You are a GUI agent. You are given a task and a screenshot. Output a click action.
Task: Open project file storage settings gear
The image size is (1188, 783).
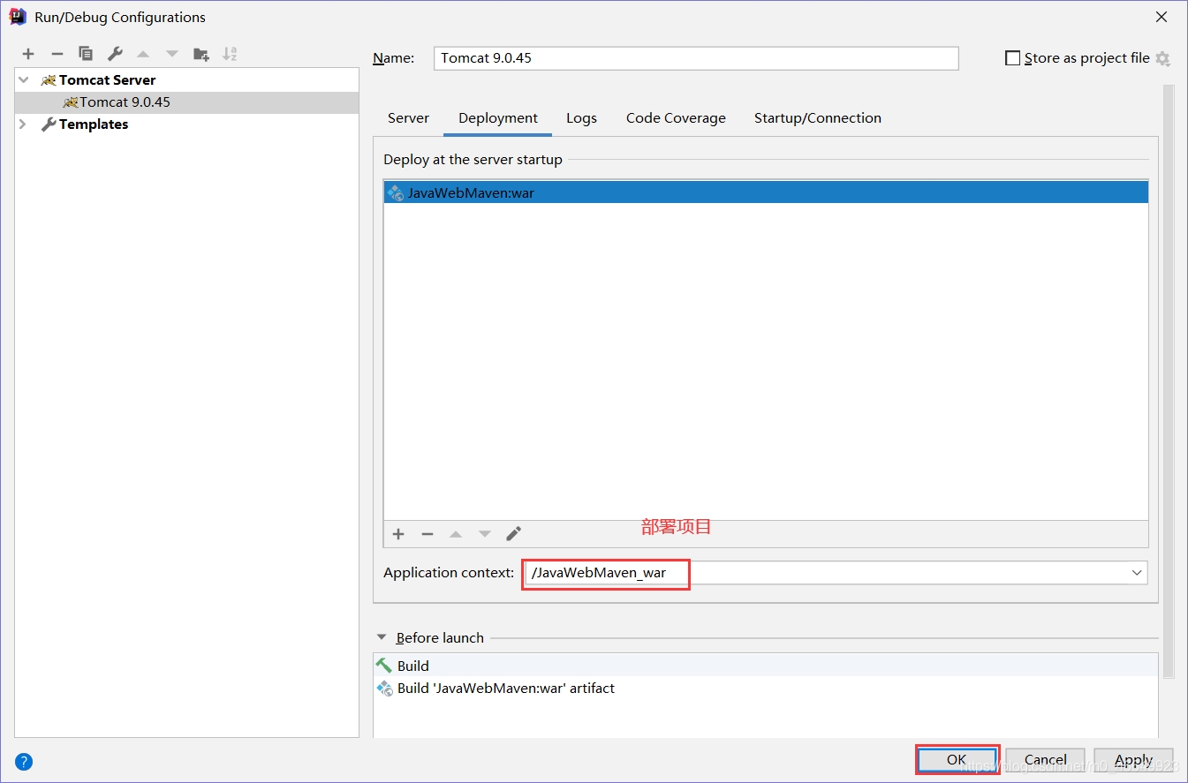1162,59
